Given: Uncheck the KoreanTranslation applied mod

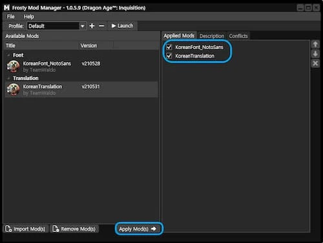Looking at the screenshot, I should (169, 56).
